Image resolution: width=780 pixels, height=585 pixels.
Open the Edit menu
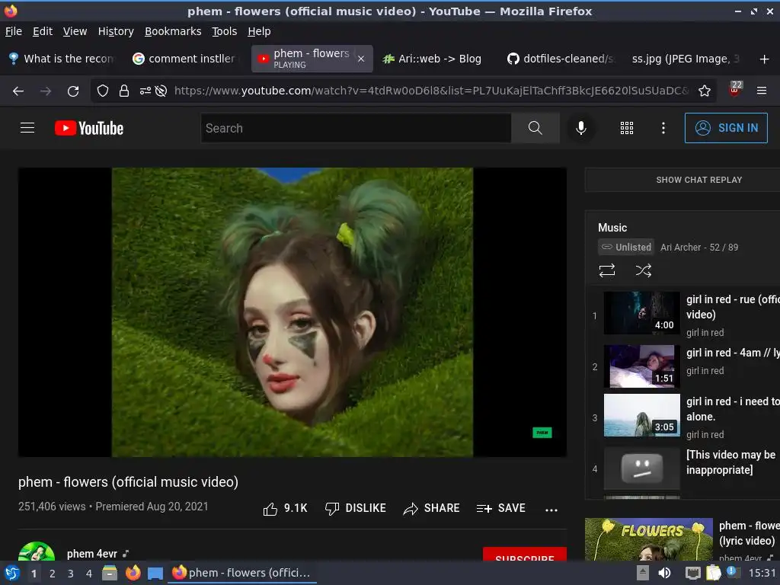pyautogui.click(x=43, y=31)
